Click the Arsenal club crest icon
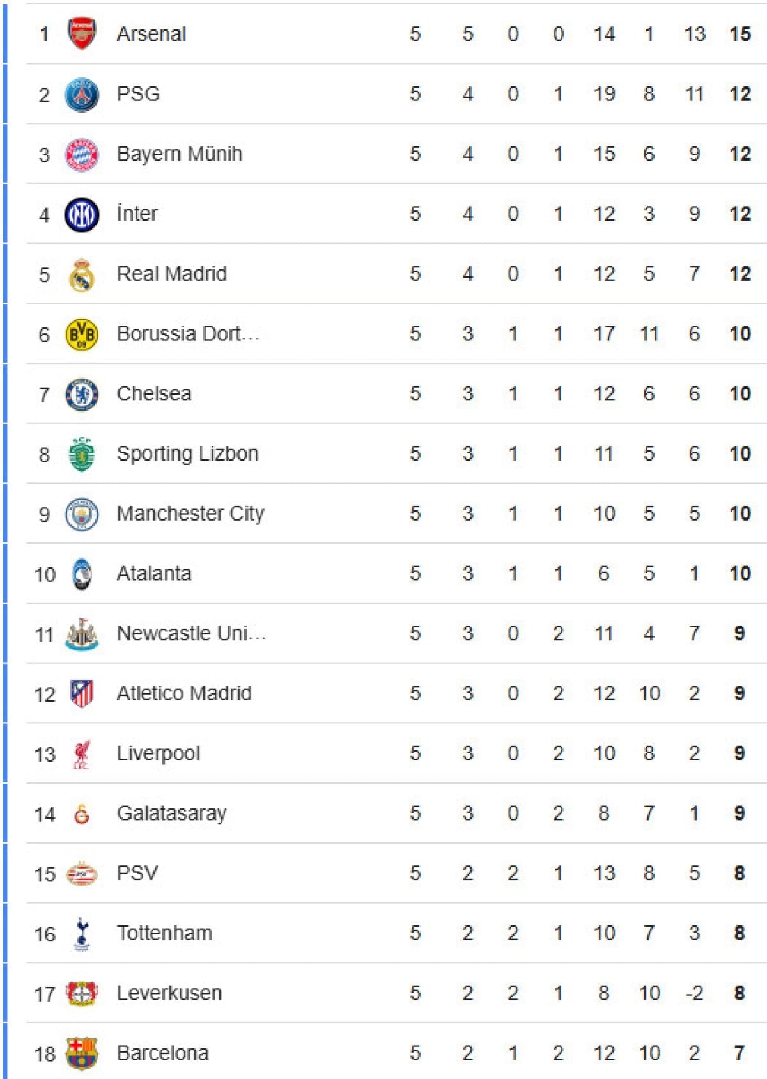767x1079 pixels. click(x=82, y=34)
